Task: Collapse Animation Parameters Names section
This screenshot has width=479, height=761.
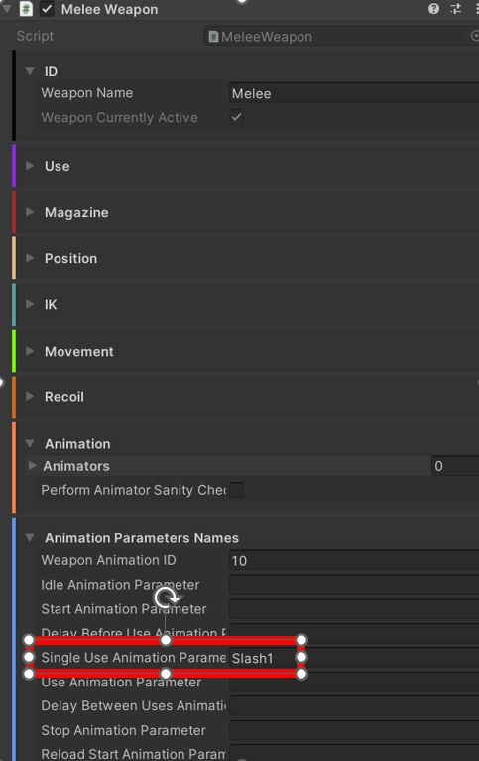Action: pyautogui.click(x=30, y=537)
